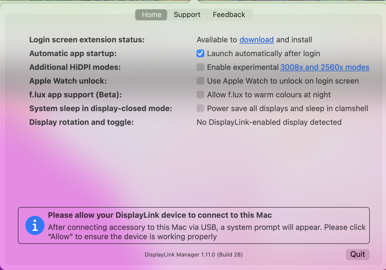Image resolution: width=386 pixels, height=270 pixels.
Task: Open the Support tab
Action: click(x=187, y=15)
